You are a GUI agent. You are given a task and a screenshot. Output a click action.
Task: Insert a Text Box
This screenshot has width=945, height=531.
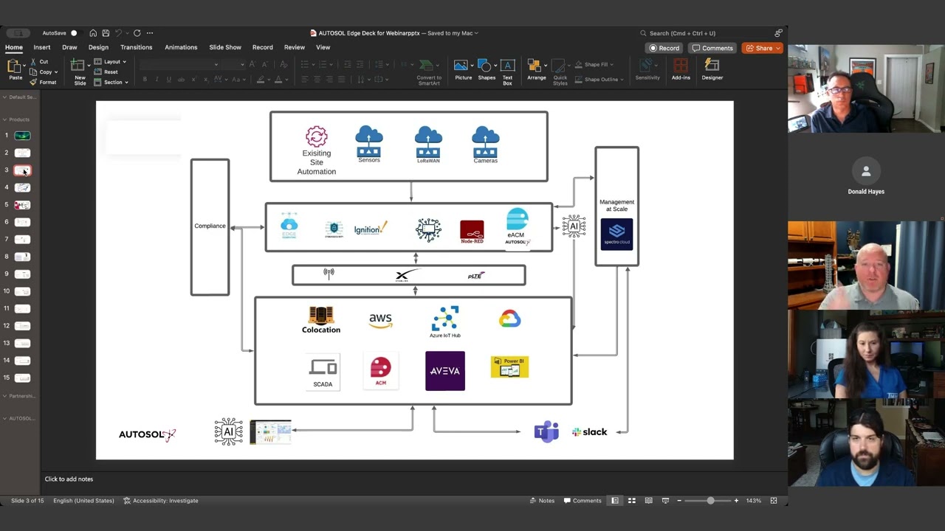tap(507, 72)
